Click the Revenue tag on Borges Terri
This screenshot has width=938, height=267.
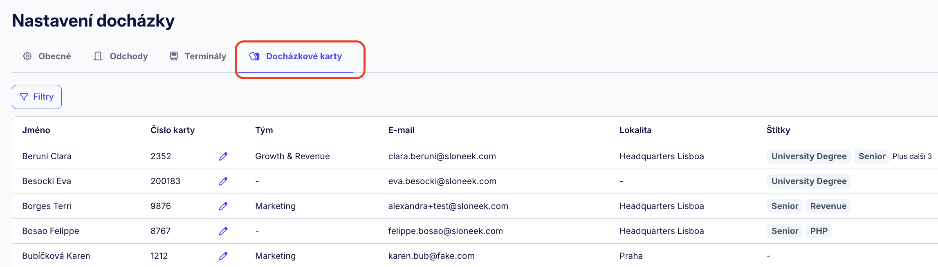pyautogui.click(x=828, y=206)
